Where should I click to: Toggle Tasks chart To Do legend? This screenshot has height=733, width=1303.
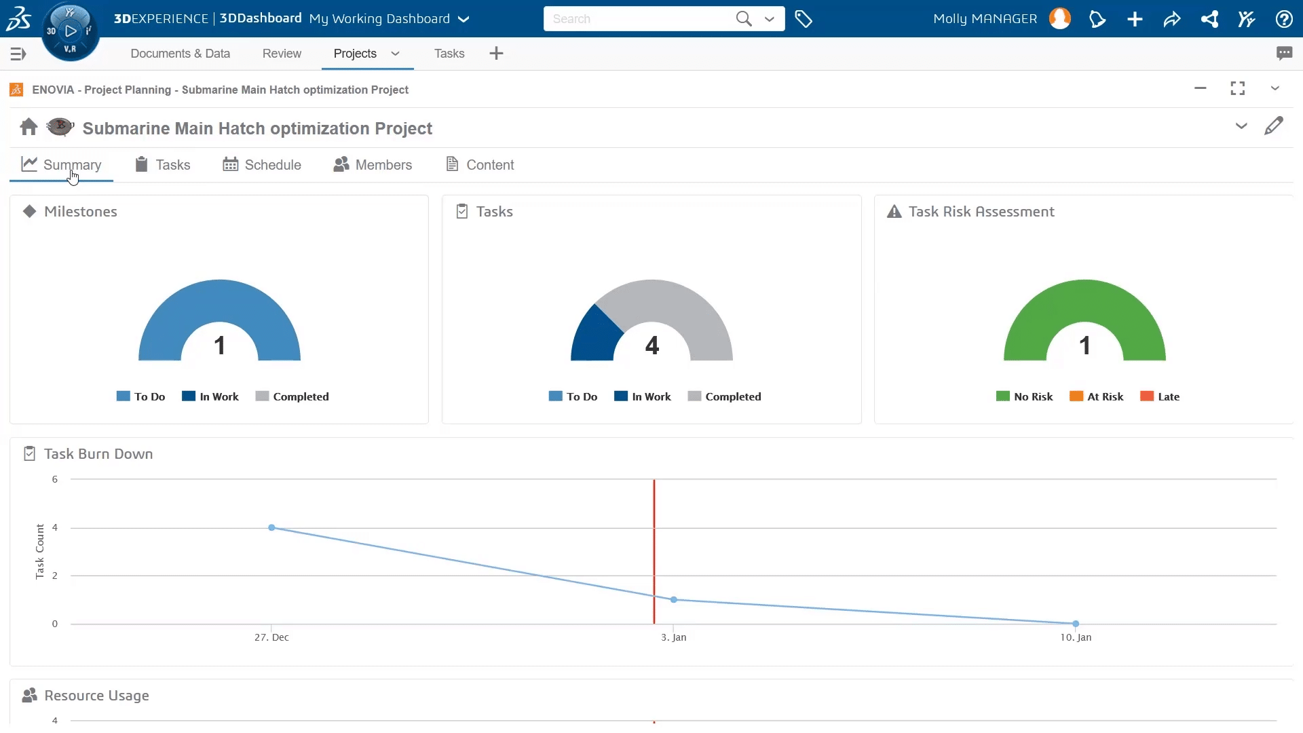click(x=573, y=396)
